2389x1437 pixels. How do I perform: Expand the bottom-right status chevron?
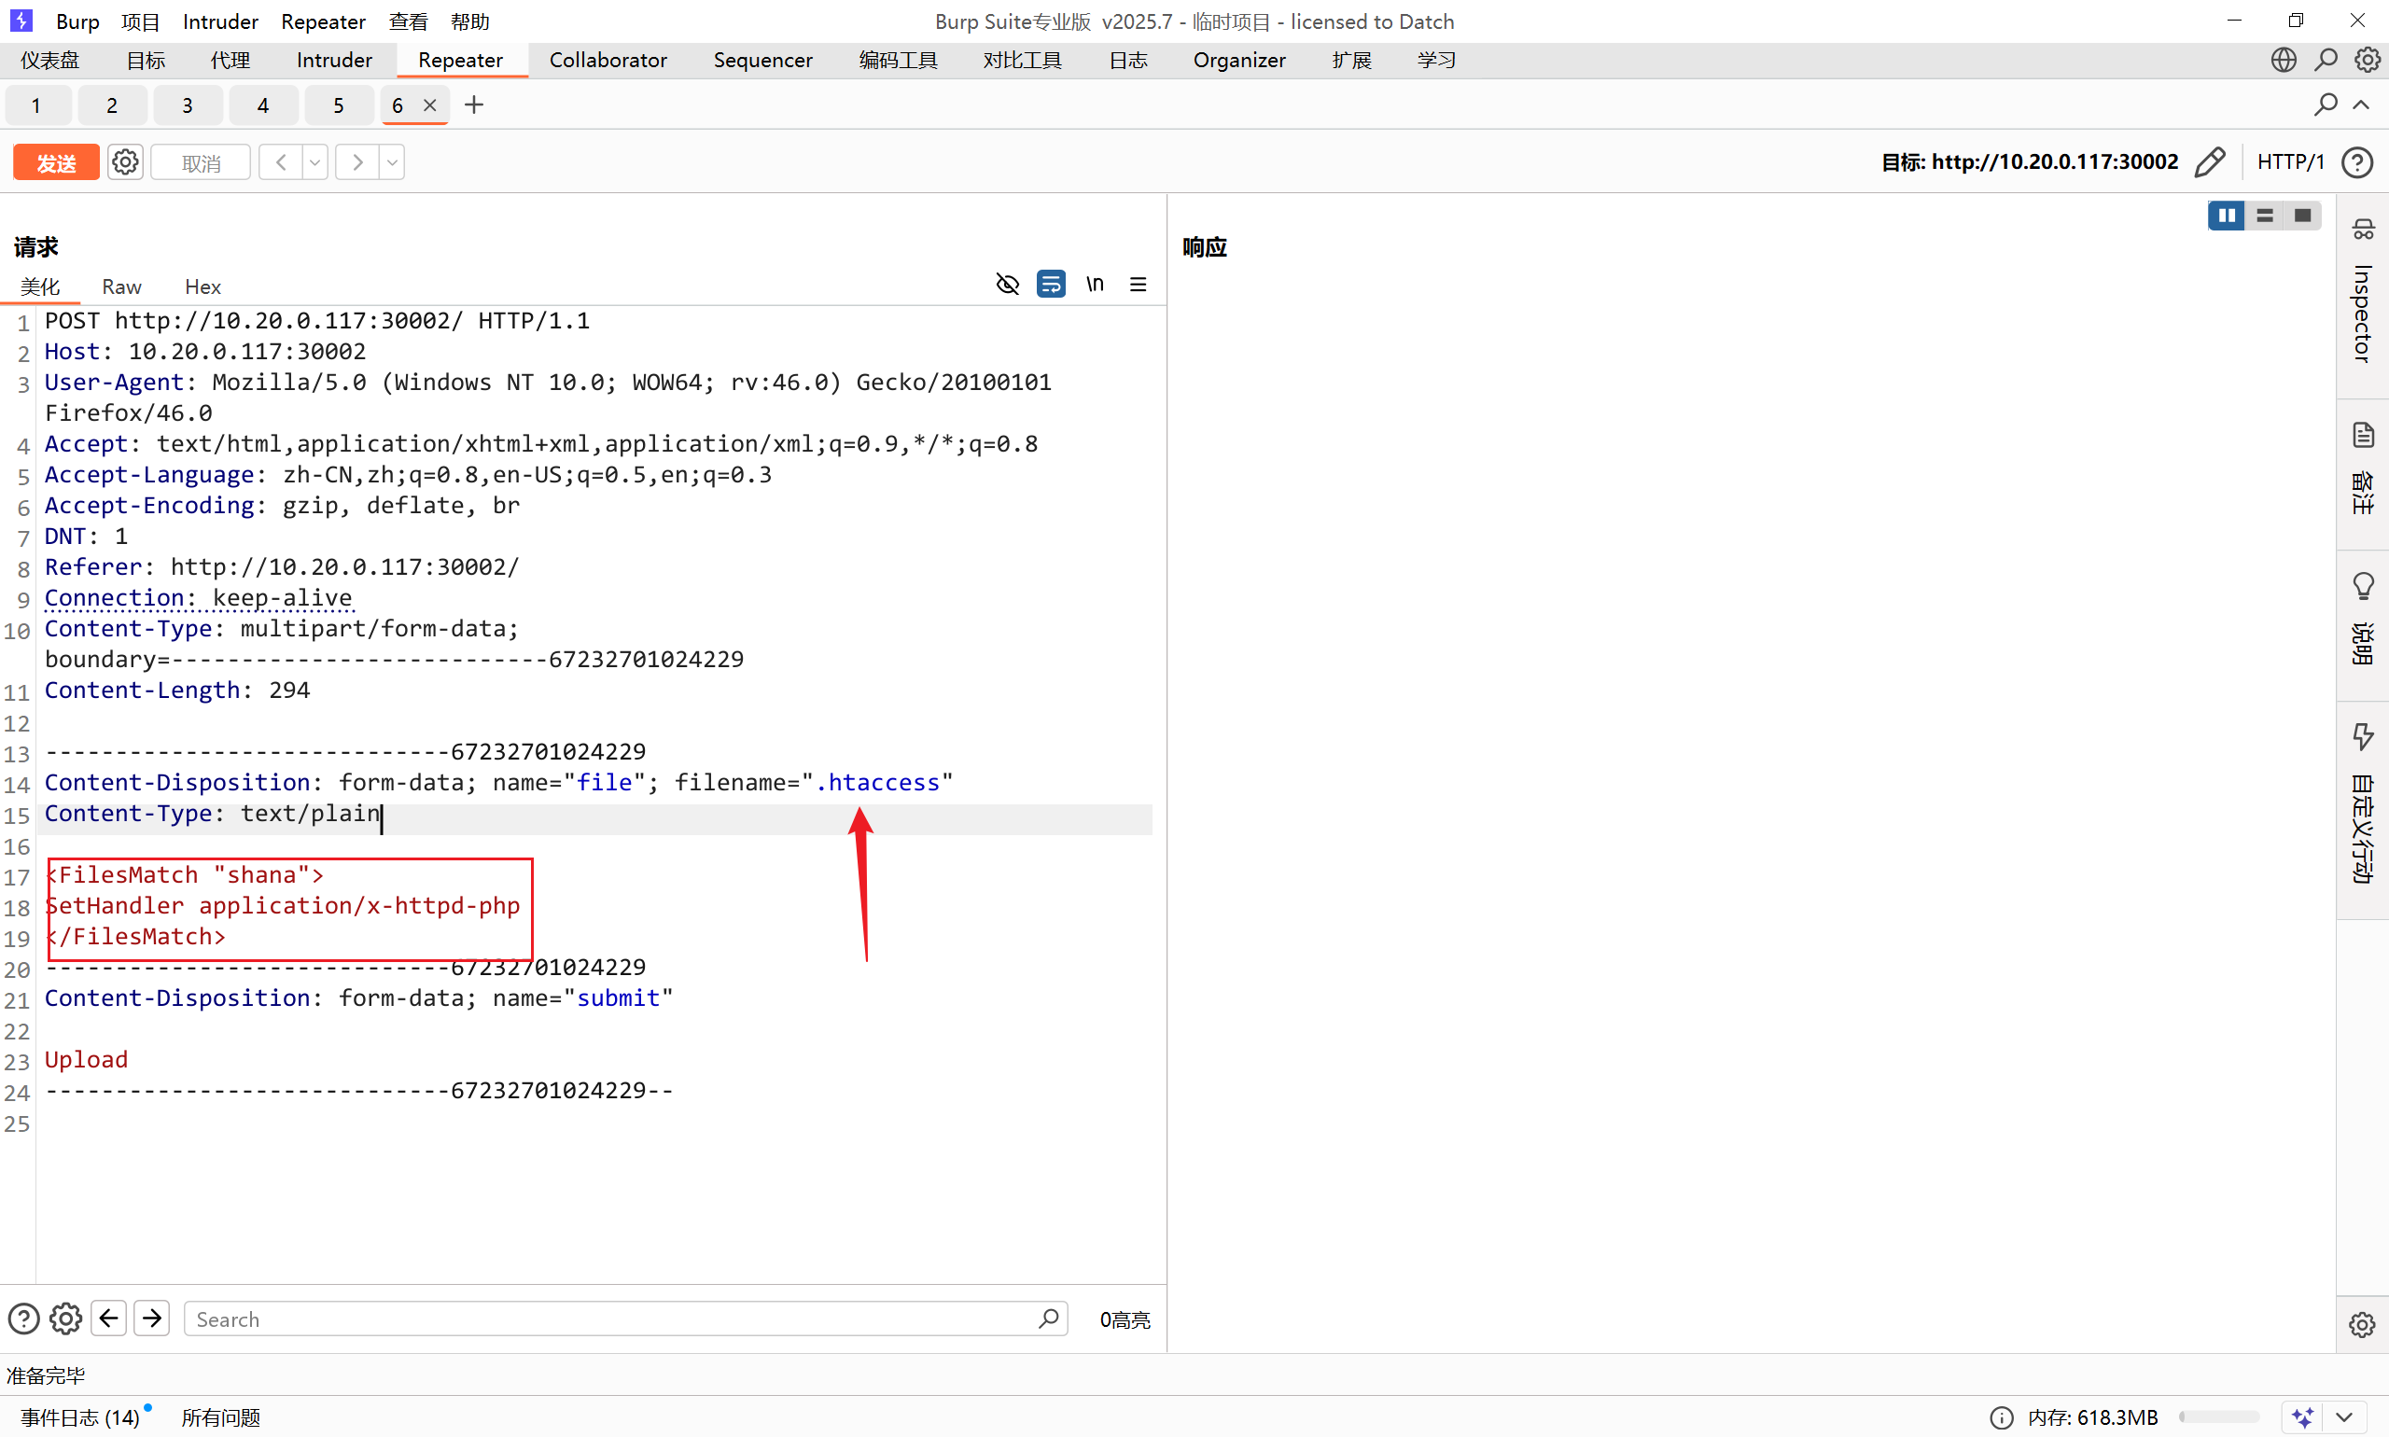[x=2344, y=1416]
